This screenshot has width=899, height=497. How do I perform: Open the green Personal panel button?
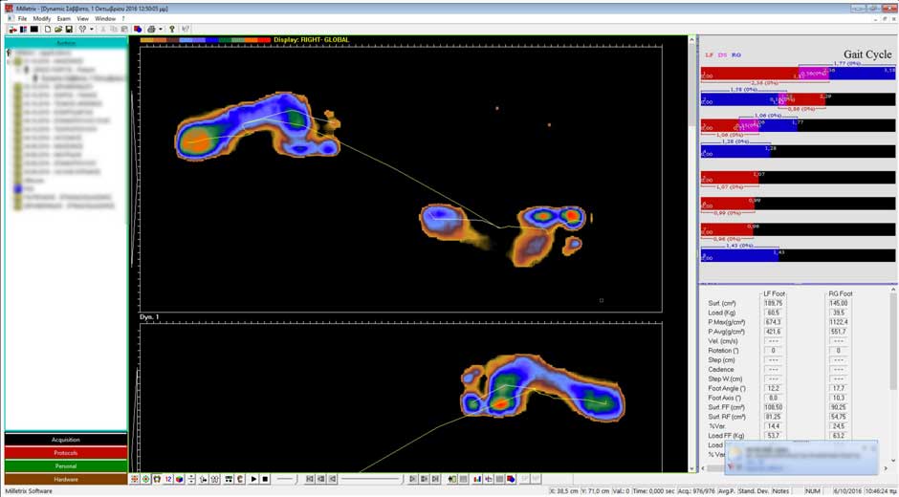[x=65, y=465]
